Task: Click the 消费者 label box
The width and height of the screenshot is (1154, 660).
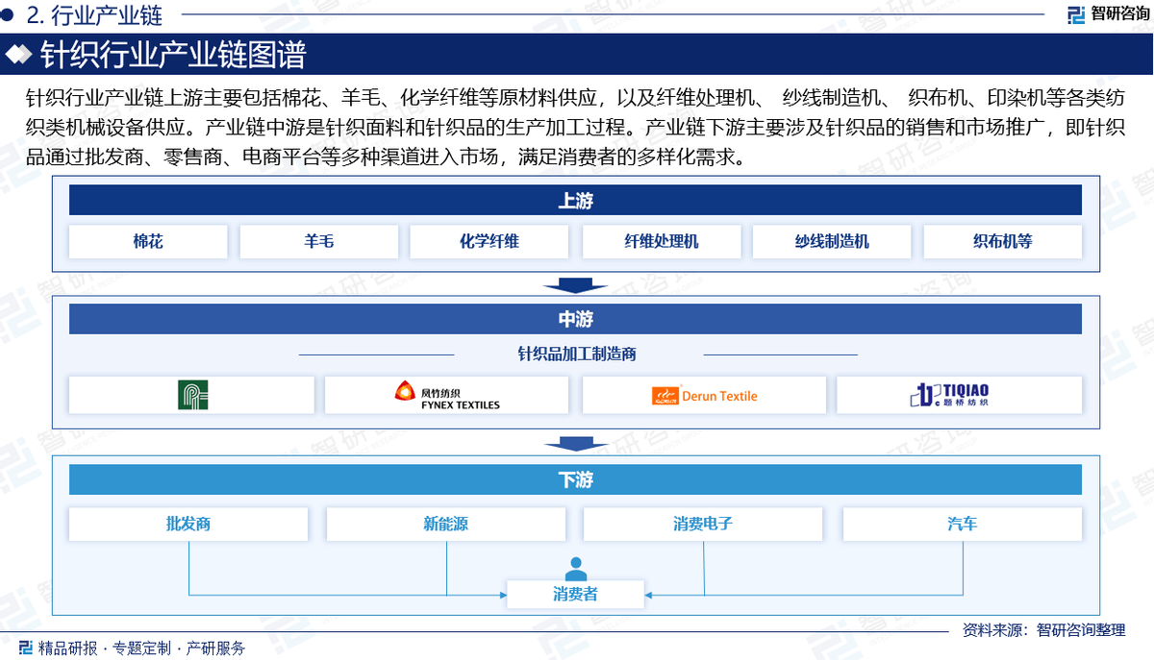Action: click(x=575, y=594)
